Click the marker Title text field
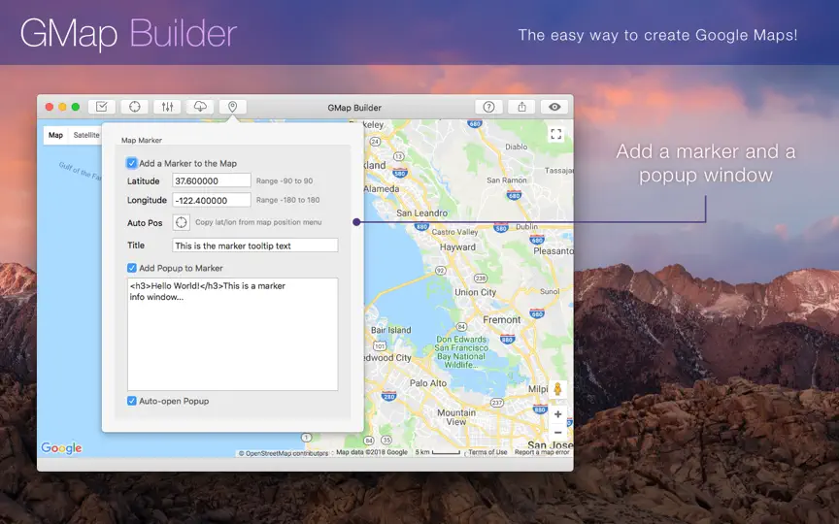This screenshot has width=839, height=524. (x=255, y=246)
